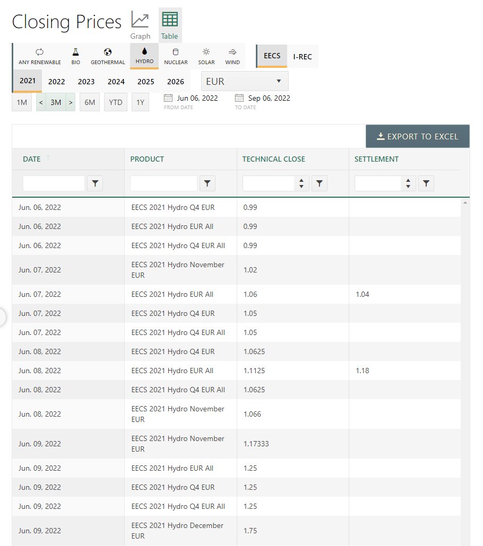
Task: Select settlement value 1.04
Action: (363, 294)
